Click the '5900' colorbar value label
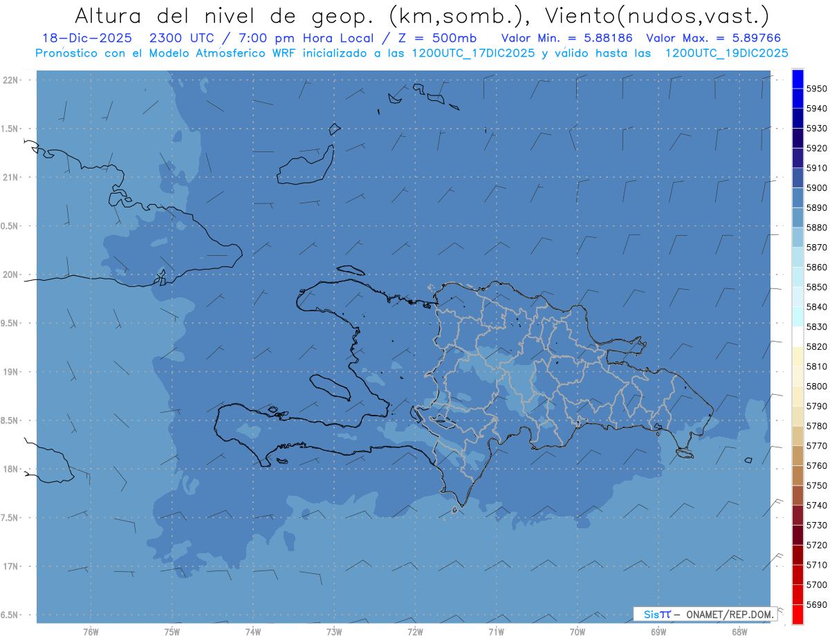This screenshot has width=830, height=641. (x=816, y=187)
